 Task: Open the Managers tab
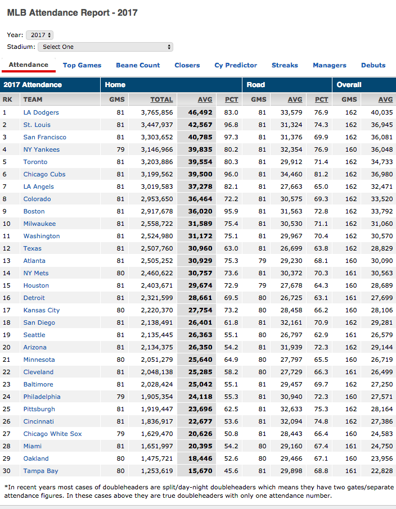[x=330, y=65]
